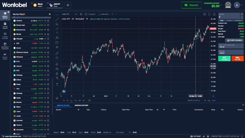Open the user profile avatar menu
Image resolution: width=245 pixels, height=138 pixels.
(237, 5)
